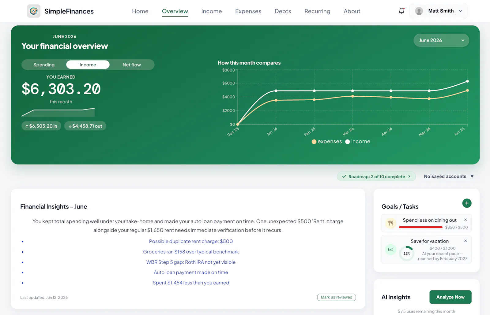Dismiss the Spend less on dining out goal
Image resolution: width=490 pixels, height=315 pixels.
pos(466,220)
